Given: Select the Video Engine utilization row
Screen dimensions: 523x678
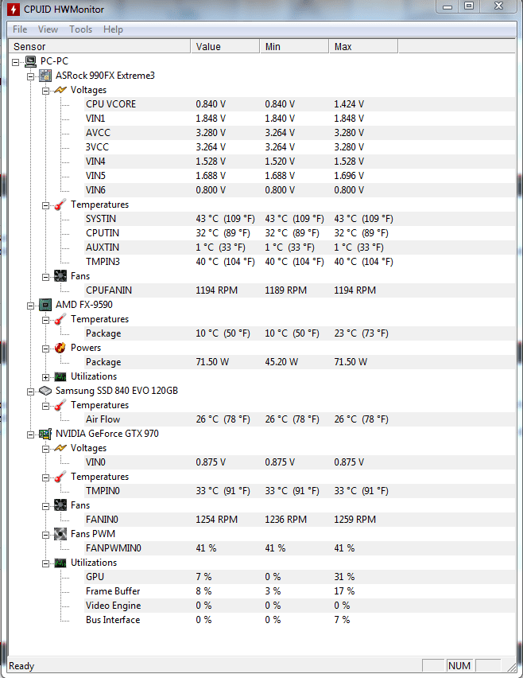Looking at the screenshot, I should click(x=300, y=606).
